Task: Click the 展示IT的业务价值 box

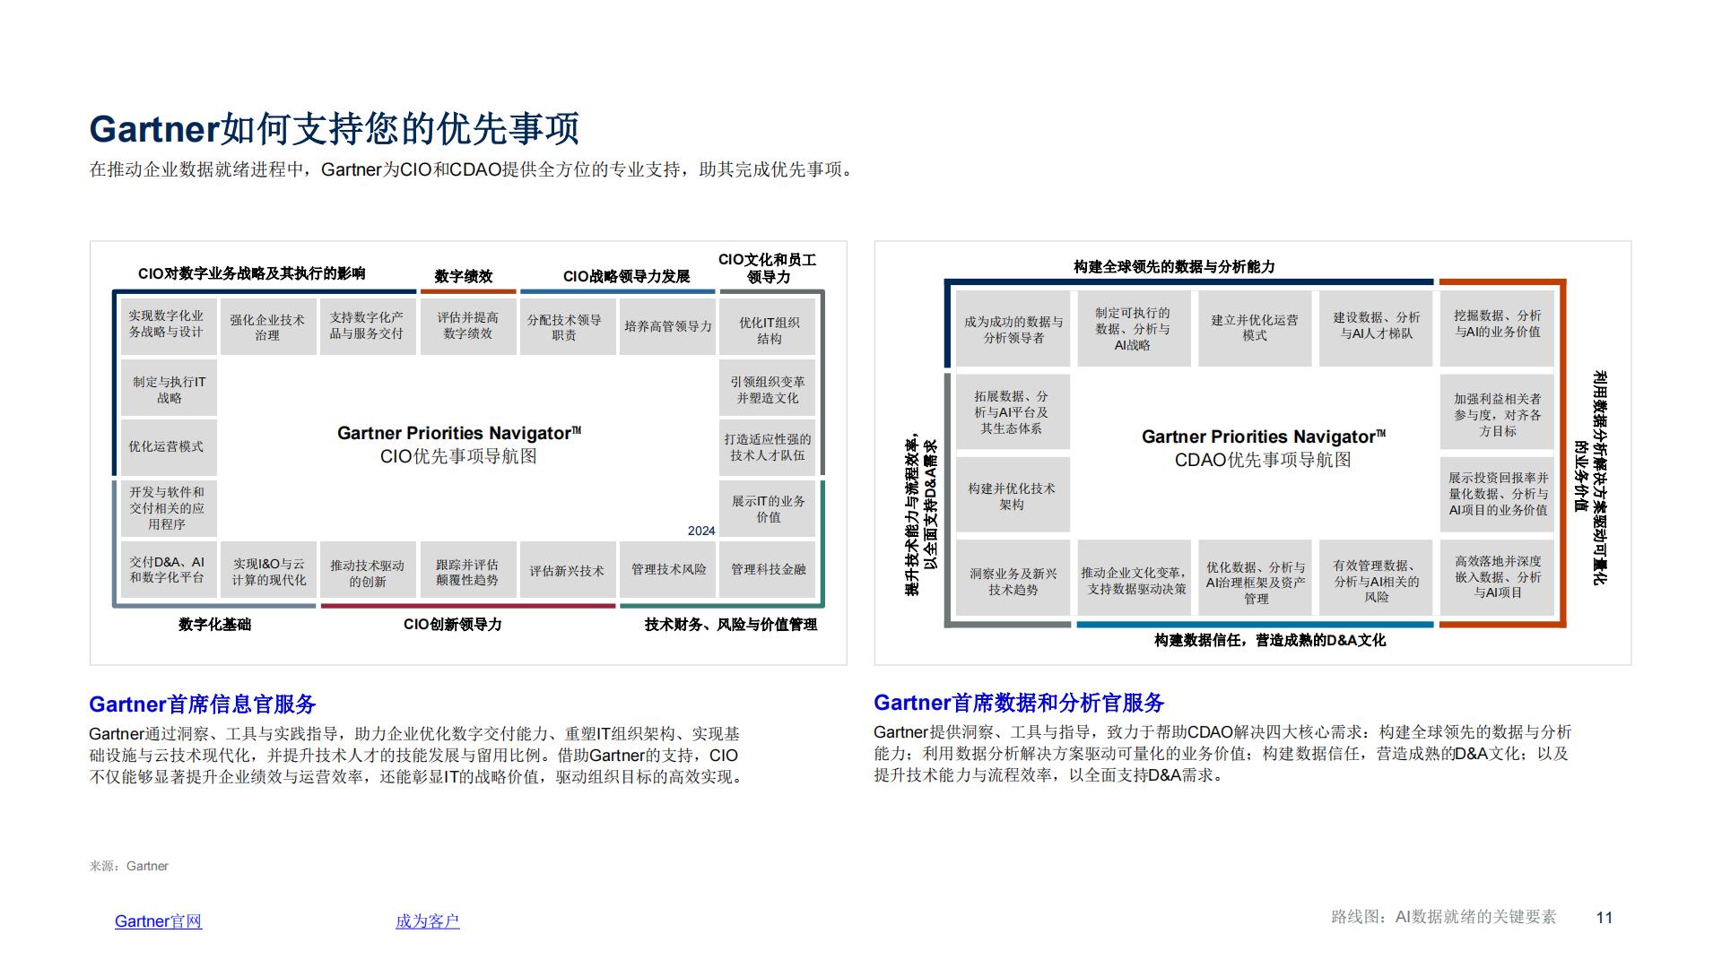Action: [768, 508]
